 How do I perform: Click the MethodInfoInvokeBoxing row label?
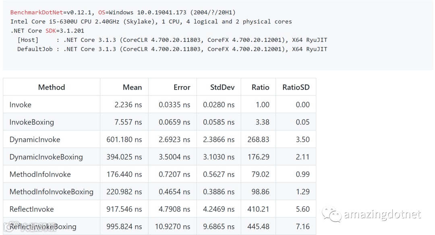pyautogui.click(x=51, y=192)
